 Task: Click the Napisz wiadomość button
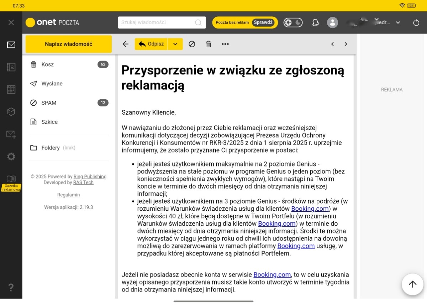[x=68, y=44]
